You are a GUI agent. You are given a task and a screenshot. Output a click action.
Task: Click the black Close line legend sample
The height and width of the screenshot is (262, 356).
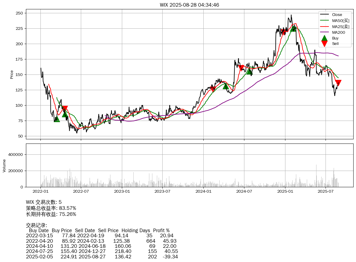click(x=324, y=15)
